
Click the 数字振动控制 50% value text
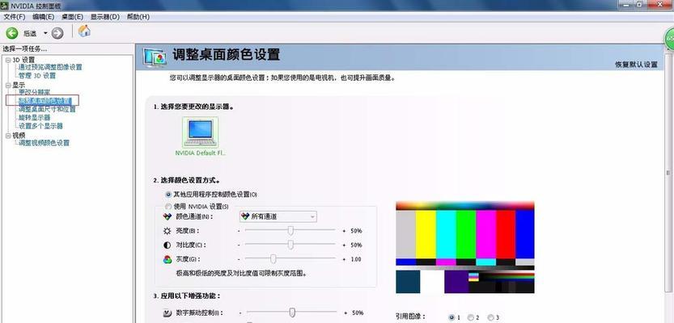pos(358,313)
